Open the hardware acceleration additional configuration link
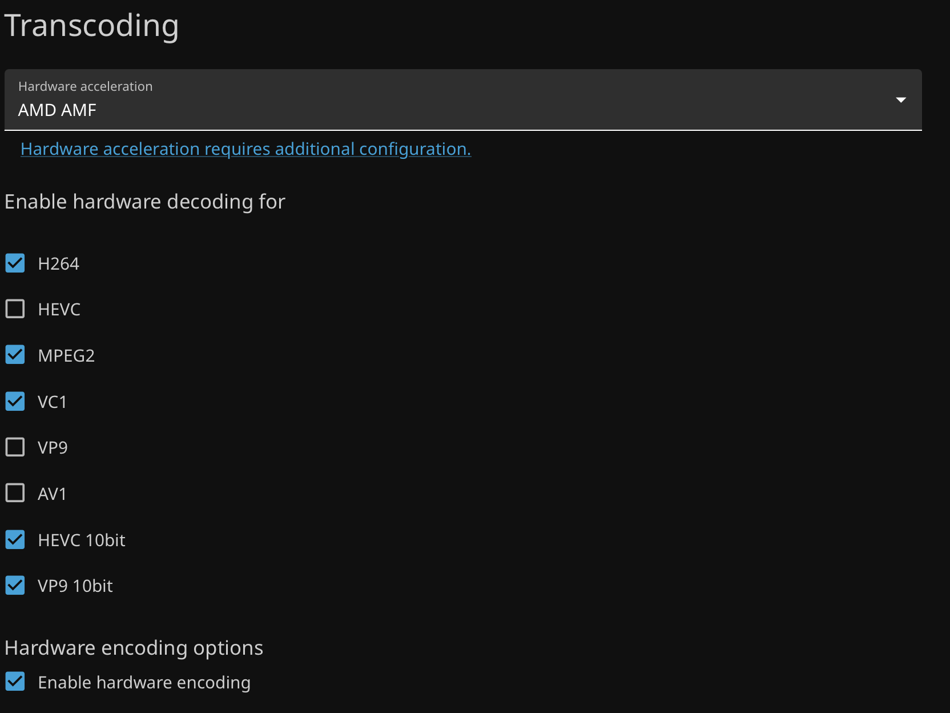The height and width of the screenshot is (713, 950). [x=245, y=149]
